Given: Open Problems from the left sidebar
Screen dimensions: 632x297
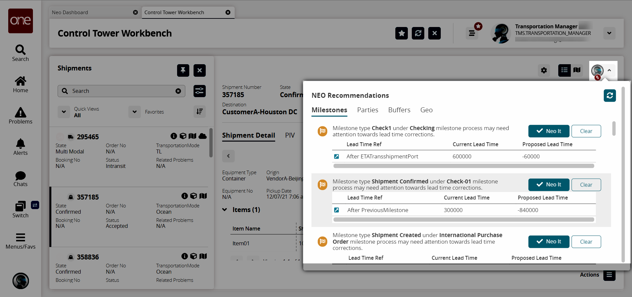Looking at the screenshot, I should (x=20, y=116).
